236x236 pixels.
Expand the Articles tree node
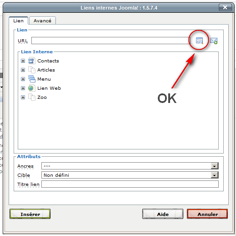point(23,70)
